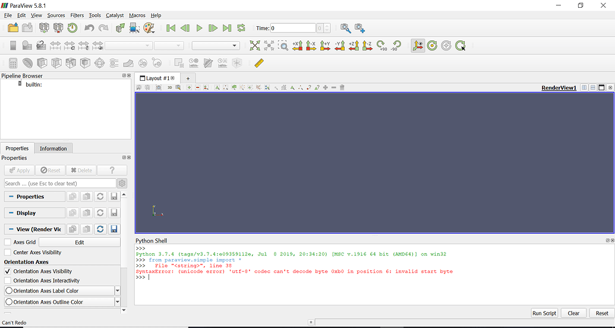615x328 pixels.
Task: Open Orientation Axes Outline Color dropdown arrow
Action: 117,302
